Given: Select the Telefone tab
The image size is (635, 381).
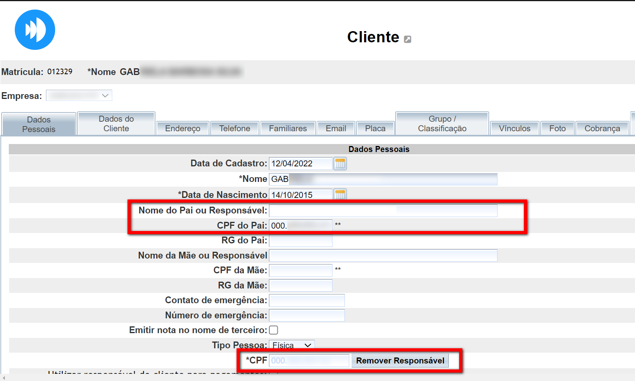Looking at the screenshot, I should tap(235, 128).
